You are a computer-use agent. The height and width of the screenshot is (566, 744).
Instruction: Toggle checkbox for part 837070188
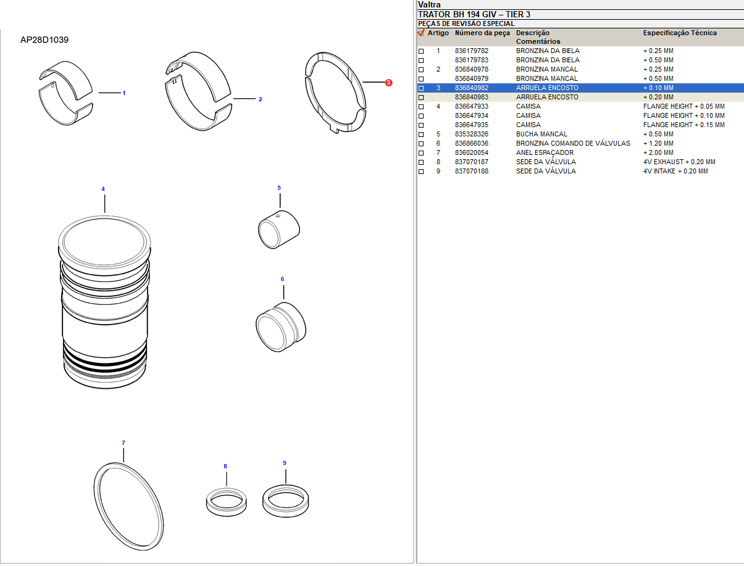[421, 172]
